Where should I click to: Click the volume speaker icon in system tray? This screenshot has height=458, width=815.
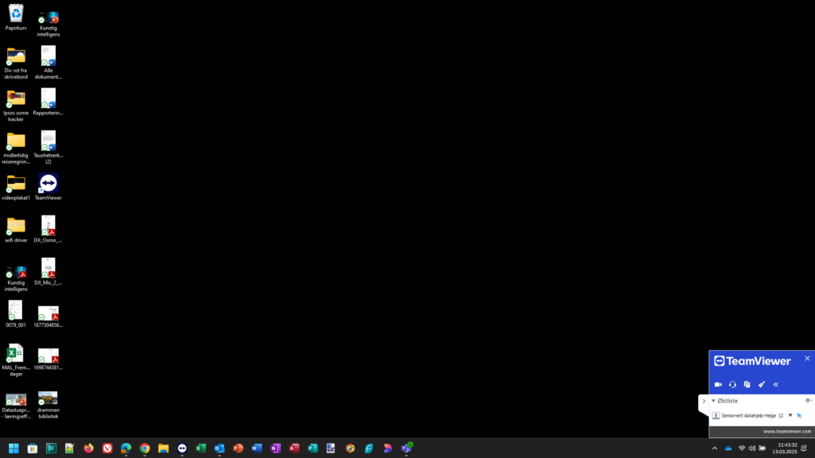pos(752,448)
